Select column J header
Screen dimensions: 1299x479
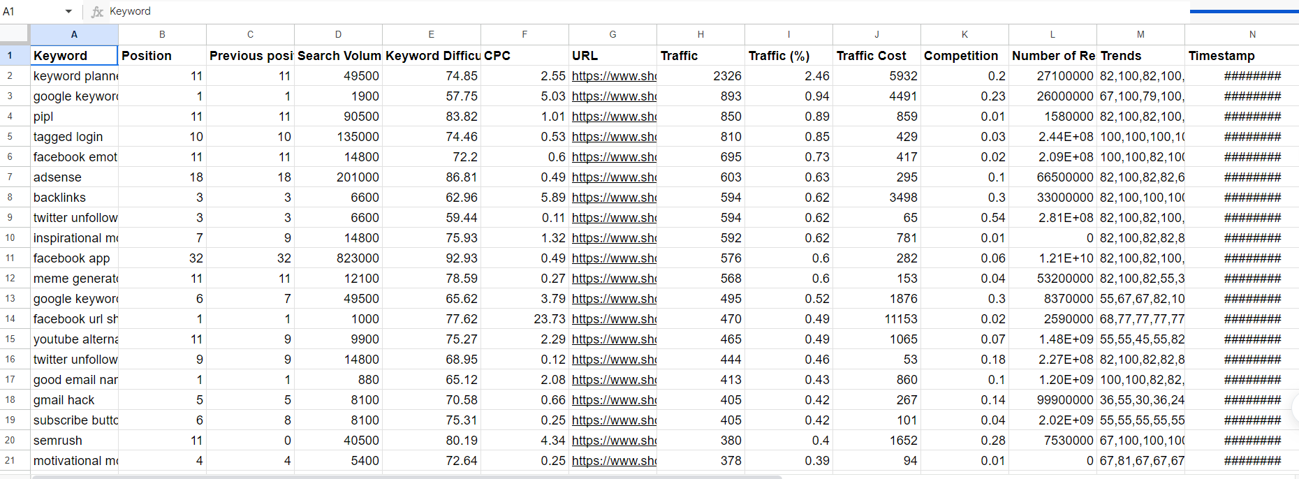(876, 34)
